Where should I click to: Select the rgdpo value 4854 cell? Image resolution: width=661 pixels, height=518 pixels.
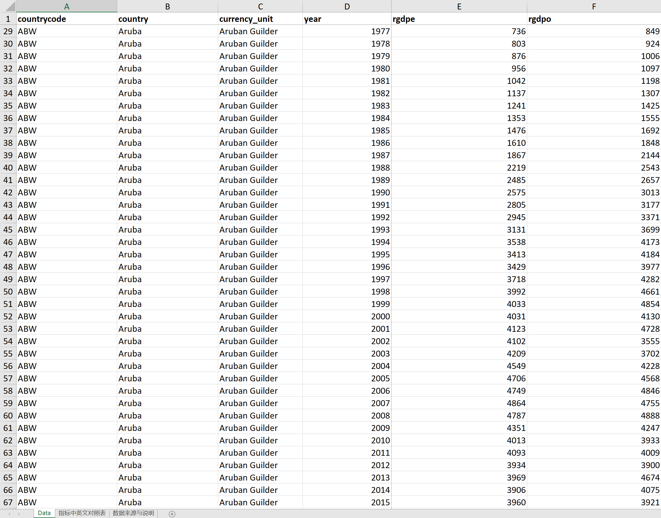(x=594, y=304)
